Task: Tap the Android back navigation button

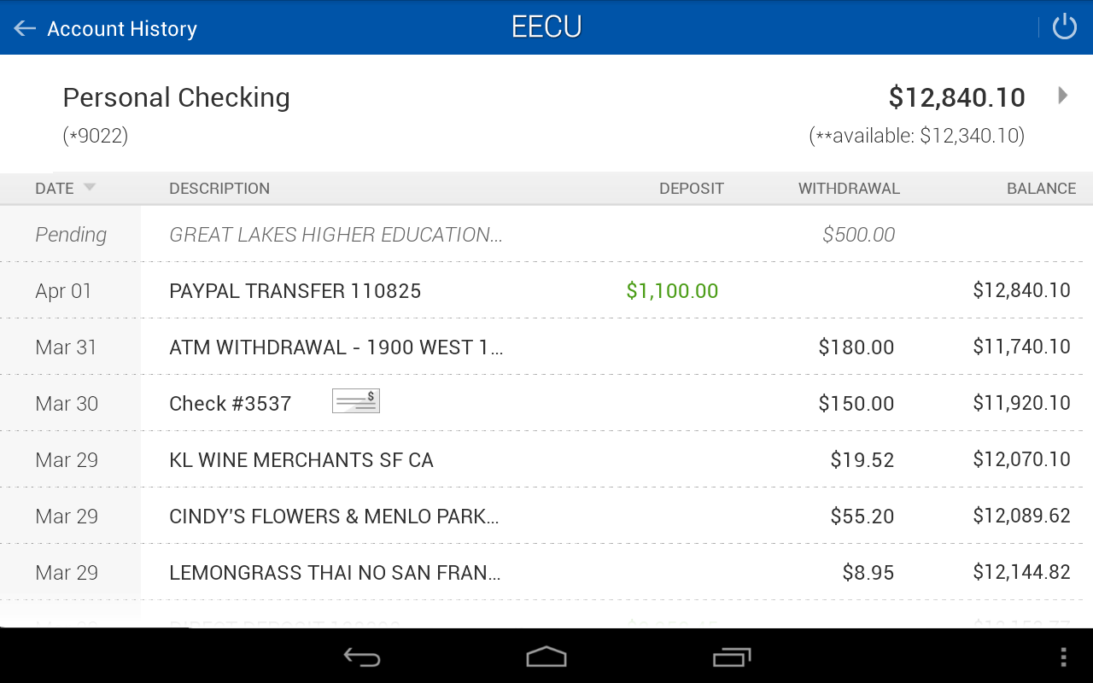Action: pos(362,657)
